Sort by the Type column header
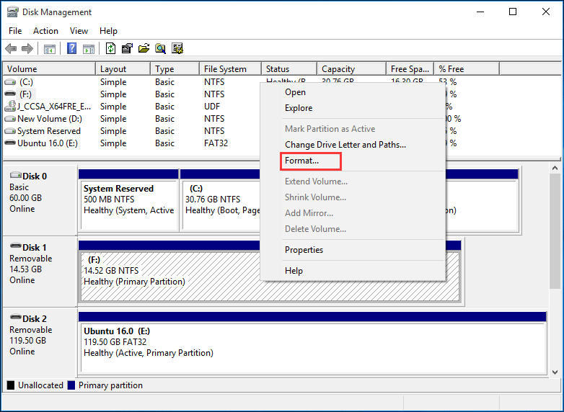 [x=175, y=69]
